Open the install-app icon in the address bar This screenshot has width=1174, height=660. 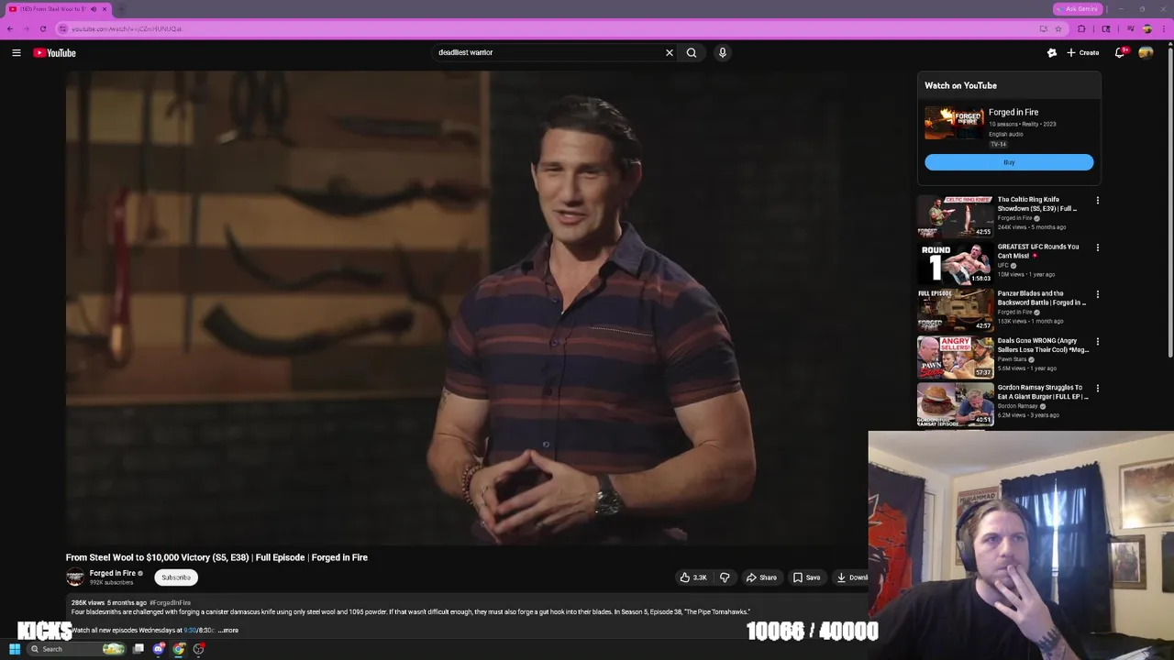click(1043, 29)
